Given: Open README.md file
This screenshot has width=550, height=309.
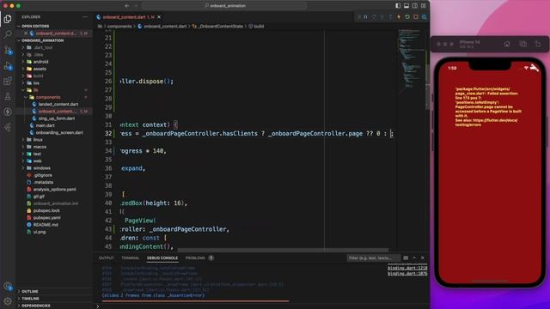Looking at the screenshot, I should tap(46, 225).
